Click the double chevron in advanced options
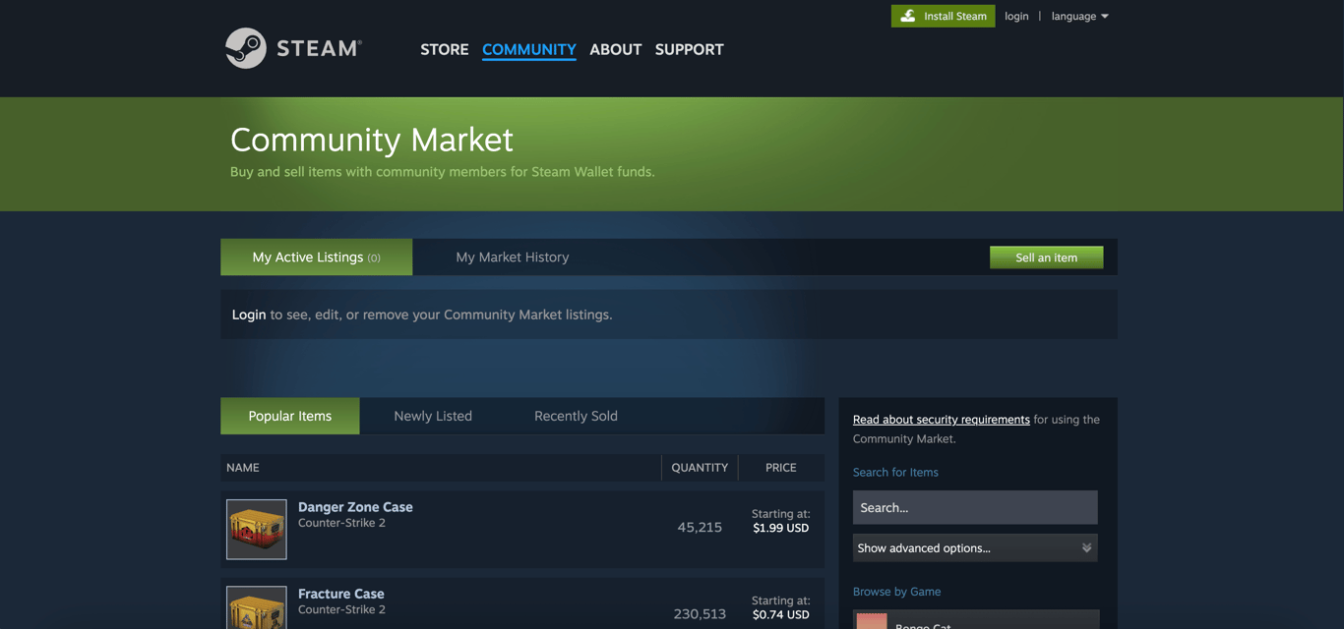1344x629 pixels. point(1086,547)
